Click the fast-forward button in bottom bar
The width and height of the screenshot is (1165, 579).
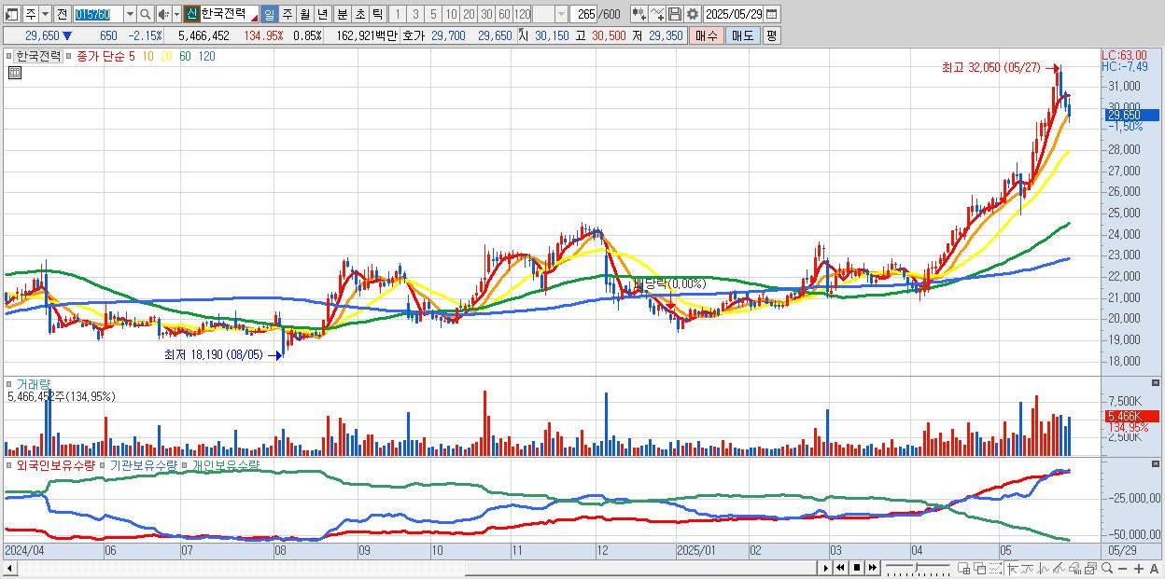pos(872,568)
